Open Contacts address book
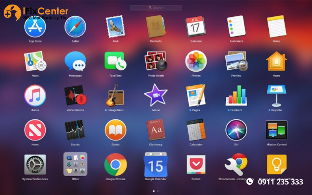 pos(156,27)
